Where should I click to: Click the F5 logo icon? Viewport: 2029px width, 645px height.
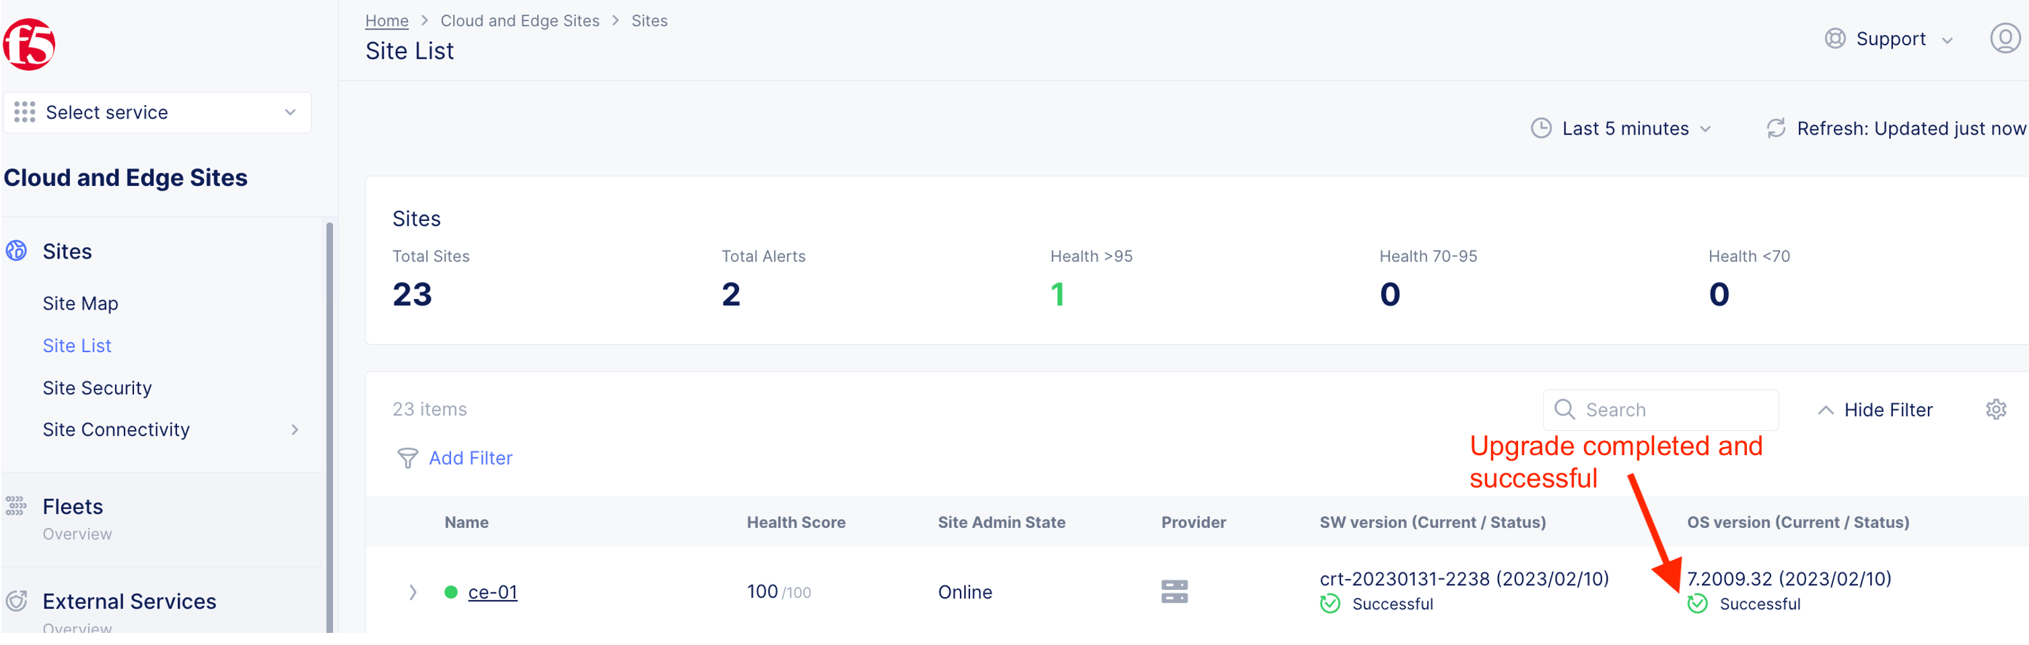[x=29, y=45]
